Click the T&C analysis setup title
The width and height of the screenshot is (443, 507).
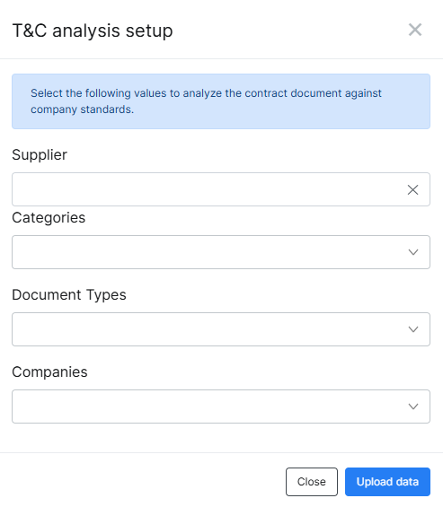tap(93, 31)
